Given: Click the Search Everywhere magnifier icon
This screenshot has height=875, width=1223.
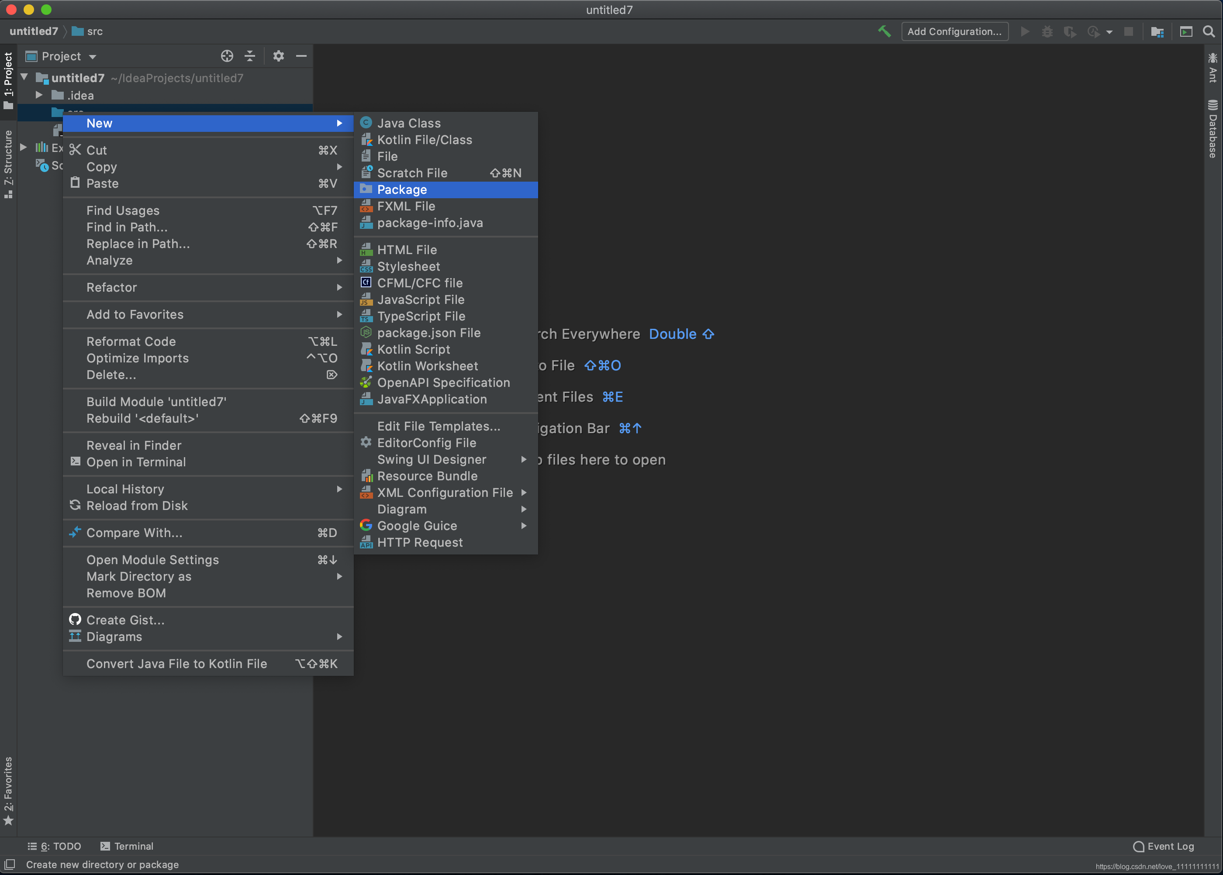Looking at the screenshot, I should (1209, 32).
